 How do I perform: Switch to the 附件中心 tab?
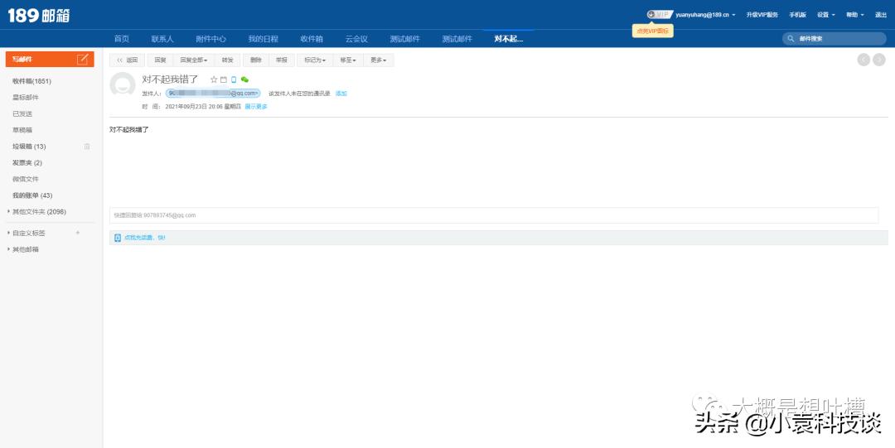(x=210, y=39)
